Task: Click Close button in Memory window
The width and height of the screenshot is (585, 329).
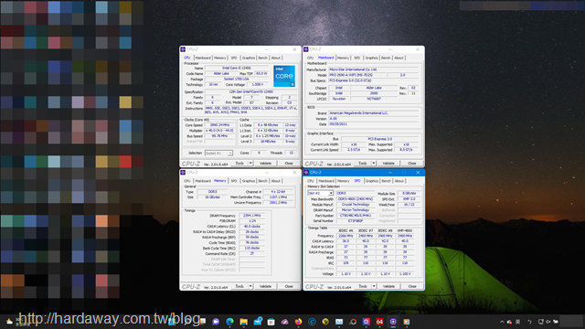Action: [x=289, y=286]
